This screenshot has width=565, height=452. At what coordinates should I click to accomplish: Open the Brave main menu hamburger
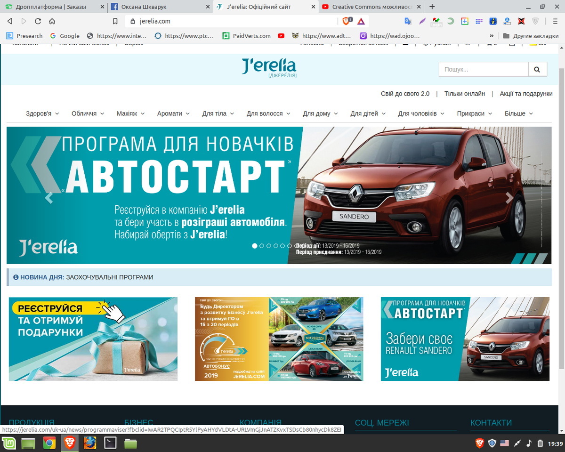(x=555, y=21)
